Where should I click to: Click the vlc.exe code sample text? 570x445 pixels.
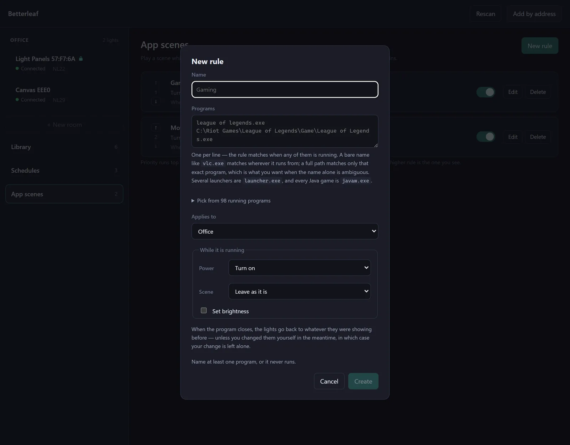(213, 163)
